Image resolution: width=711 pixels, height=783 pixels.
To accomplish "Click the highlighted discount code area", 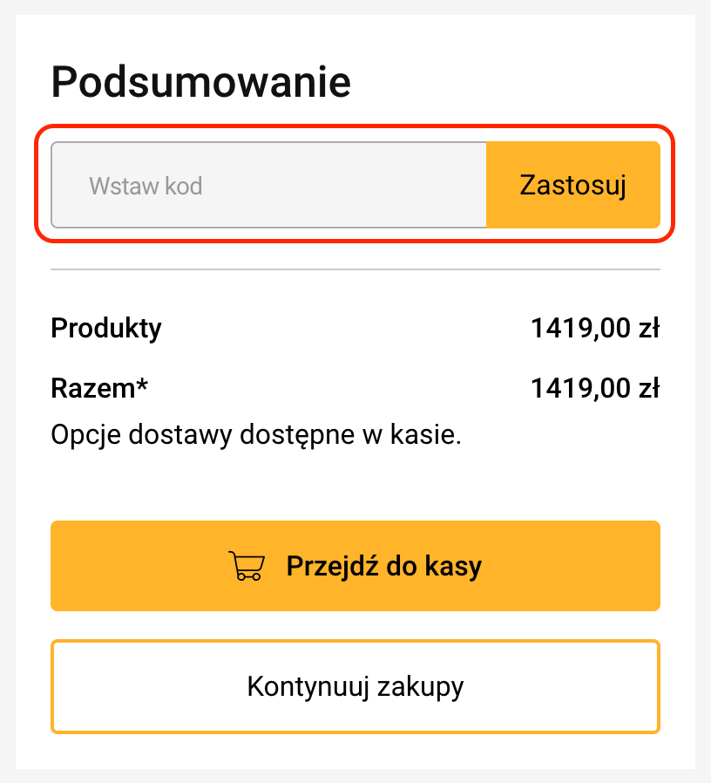I will (x=355, y=185).
